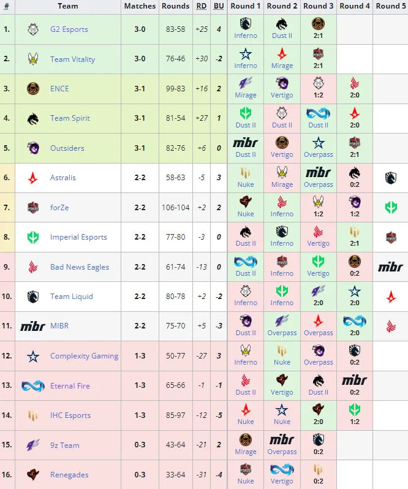Click the MIBR logo in row 11

pos(32,326)
